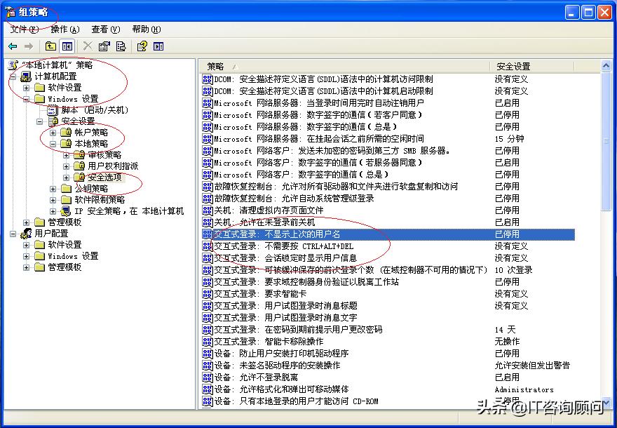This screenshot has height=428, width=617.
Task: Click the Export List toolbar icon
Action: (121, 46)
